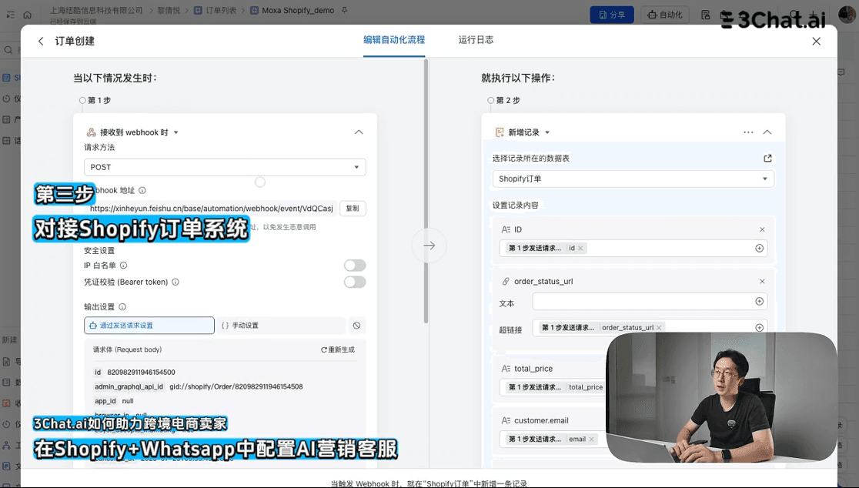Open the 接收到 webhook 时 trigger type dropdown
This screenshot has width=859, height=488.
(175, 132)
